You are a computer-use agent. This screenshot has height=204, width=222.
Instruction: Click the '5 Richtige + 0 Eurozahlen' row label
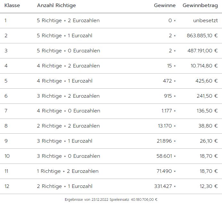(68, 51)
